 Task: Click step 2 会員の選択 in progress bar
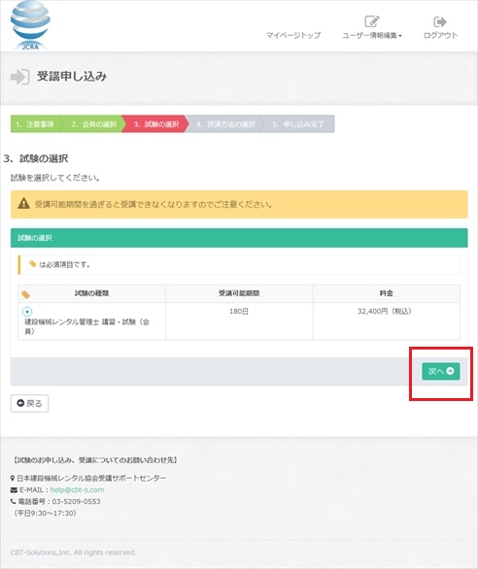[x=93, y=124]
